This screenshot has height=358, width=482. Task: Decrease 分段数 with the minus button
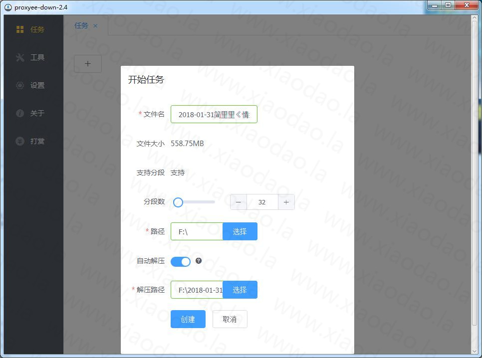coord(238,202)
